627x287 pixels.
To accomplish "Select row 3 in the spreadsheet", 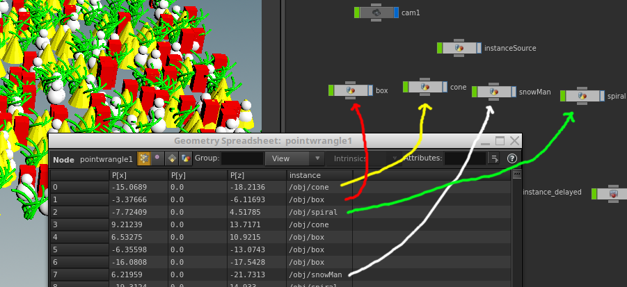I will pyautogui.click(x=79, y=224).
